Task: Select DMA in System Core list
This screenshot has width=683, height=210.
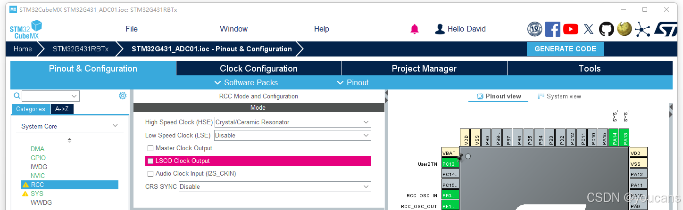Action: 37,149
